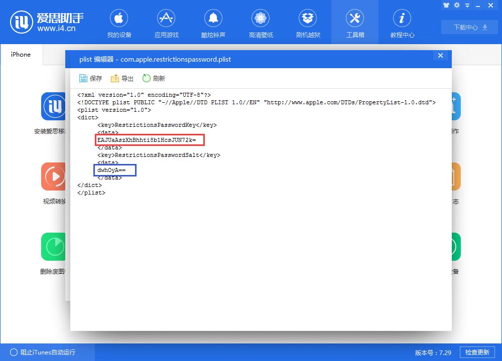The image size is (502, 361).
Task: Click 下载中心 download center button
Action: 470,27
